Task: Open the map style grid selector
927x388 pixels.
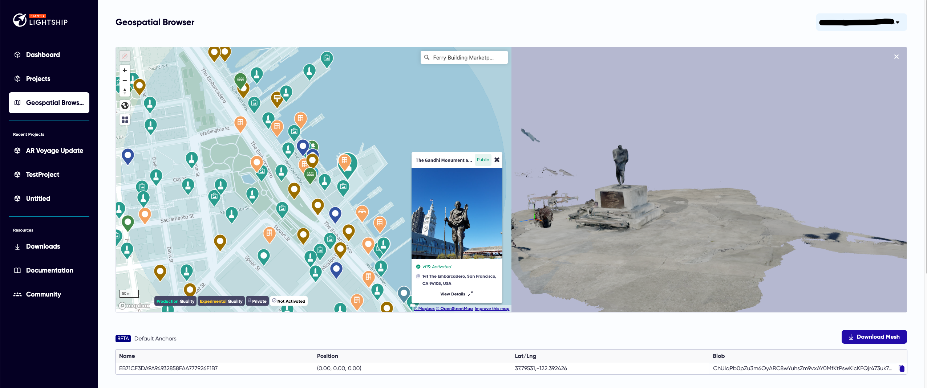Action: pyautogui.click(x=125, y=119)
